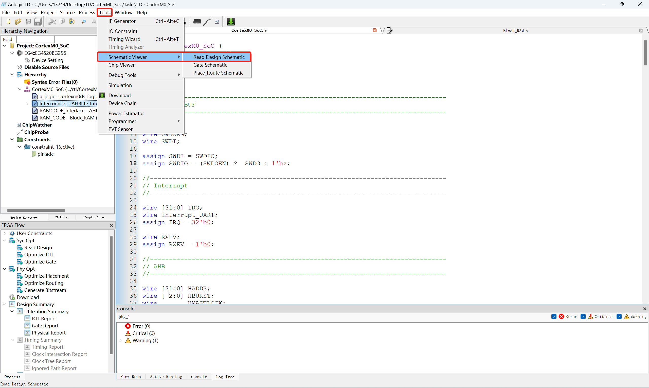649x388 pixels.
Task: Close the Block_RAM.v editor tab
Action: pyautogui.click(x=641, y=31)
